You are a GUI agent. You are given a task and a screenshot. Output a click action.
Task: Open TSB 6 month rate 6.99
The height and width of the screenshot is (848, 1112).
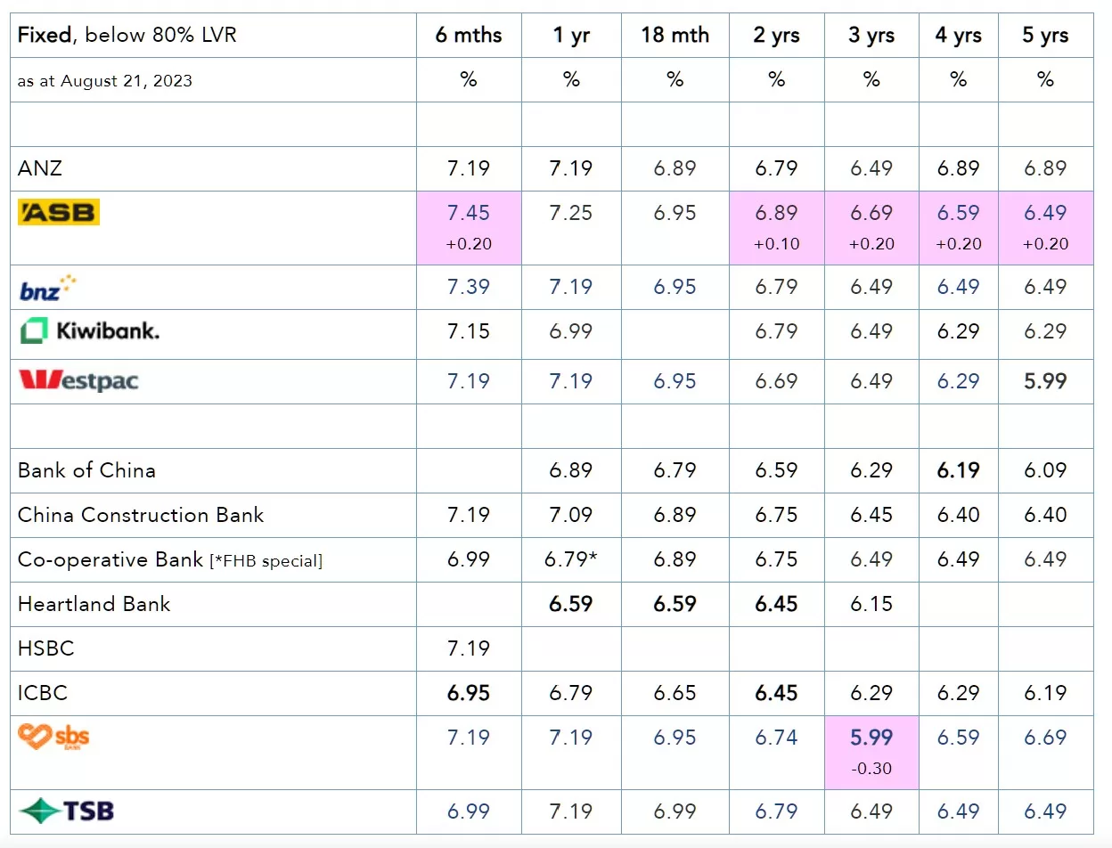click(469, 811)
